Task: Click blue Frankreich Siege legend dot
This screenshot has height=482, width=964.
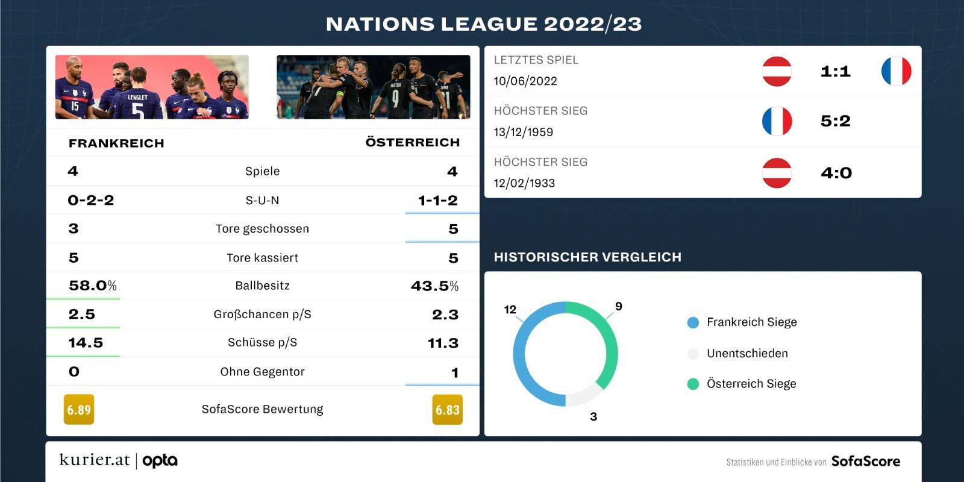Action: tap(693, 322)
